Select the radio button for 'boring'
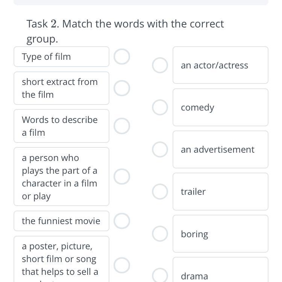The height and width of the screenshot is (282, 282). click(x=160, y=234)
